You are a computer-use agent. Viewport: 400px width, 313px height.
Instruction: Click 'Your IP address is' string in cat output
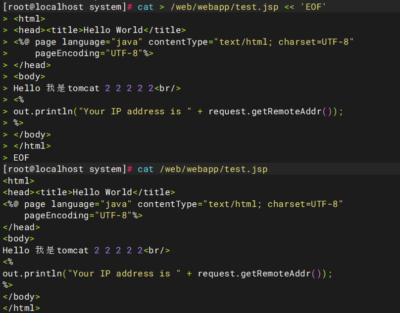(124, 273)
